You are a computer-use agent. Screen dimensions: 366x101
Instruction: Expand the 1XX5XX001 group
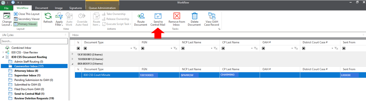pos(72,59)
